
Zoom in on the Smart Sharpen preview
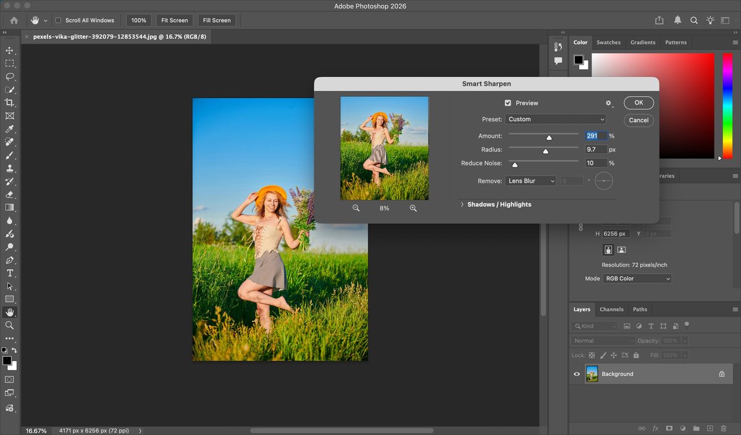coord(413,209)
